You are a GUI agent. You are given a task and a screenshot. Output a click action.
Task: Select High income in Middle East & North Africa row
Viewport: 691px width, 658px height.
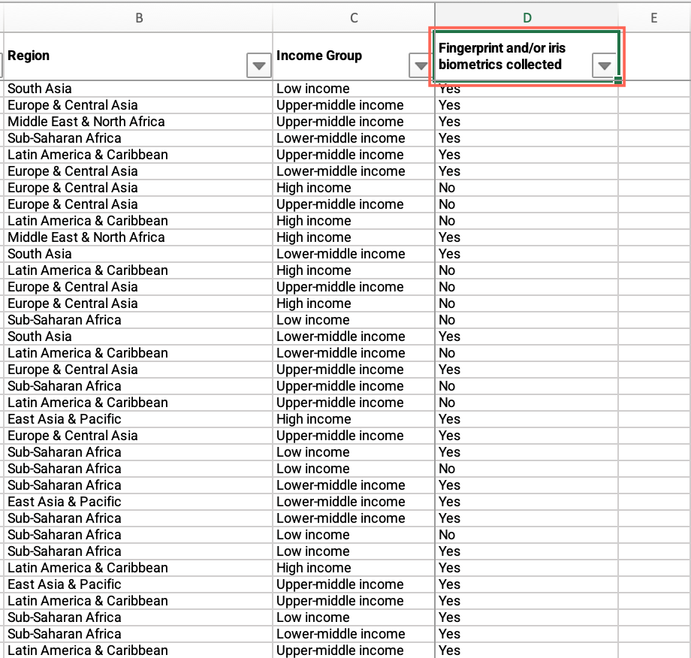[354, 237]
